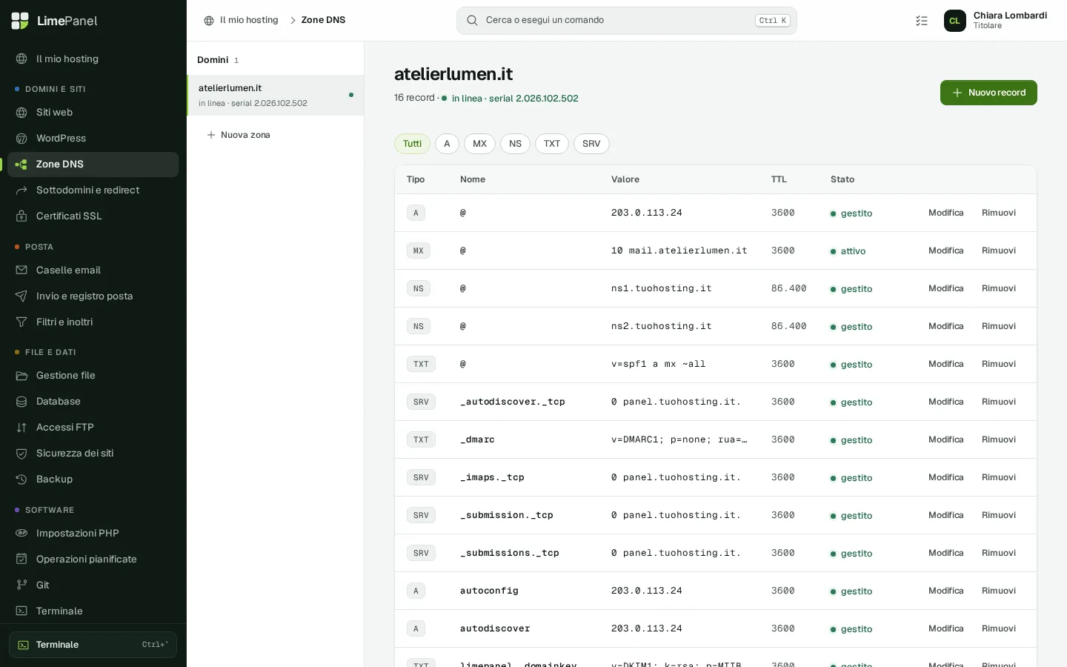Filter records by the A type

pos(447,144)
